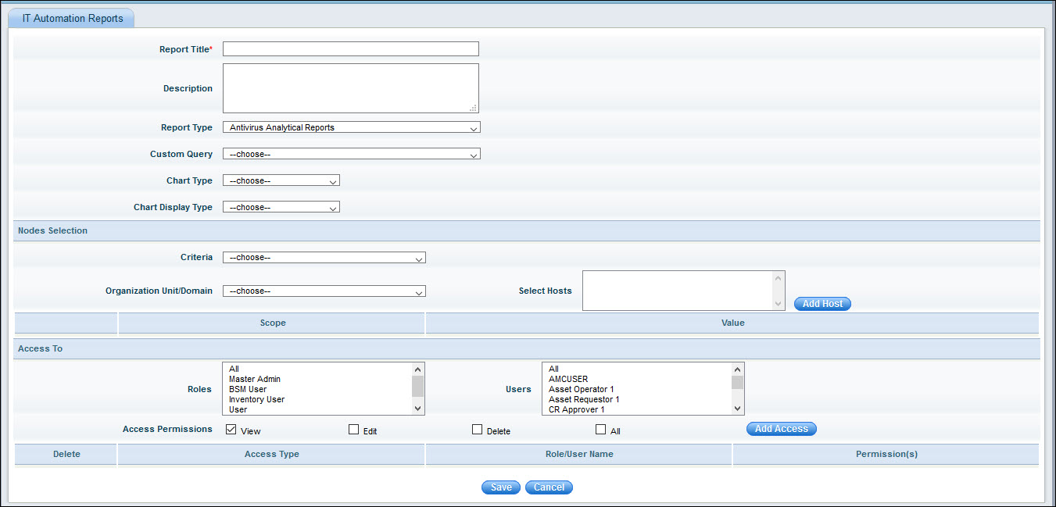Save the report configuration

[x=501, y=487]
